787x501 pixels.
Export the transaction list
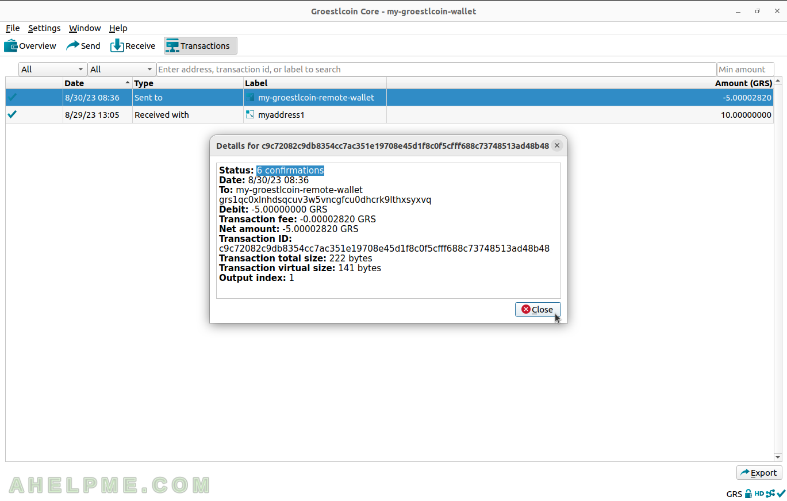click(x=759, y=473)
